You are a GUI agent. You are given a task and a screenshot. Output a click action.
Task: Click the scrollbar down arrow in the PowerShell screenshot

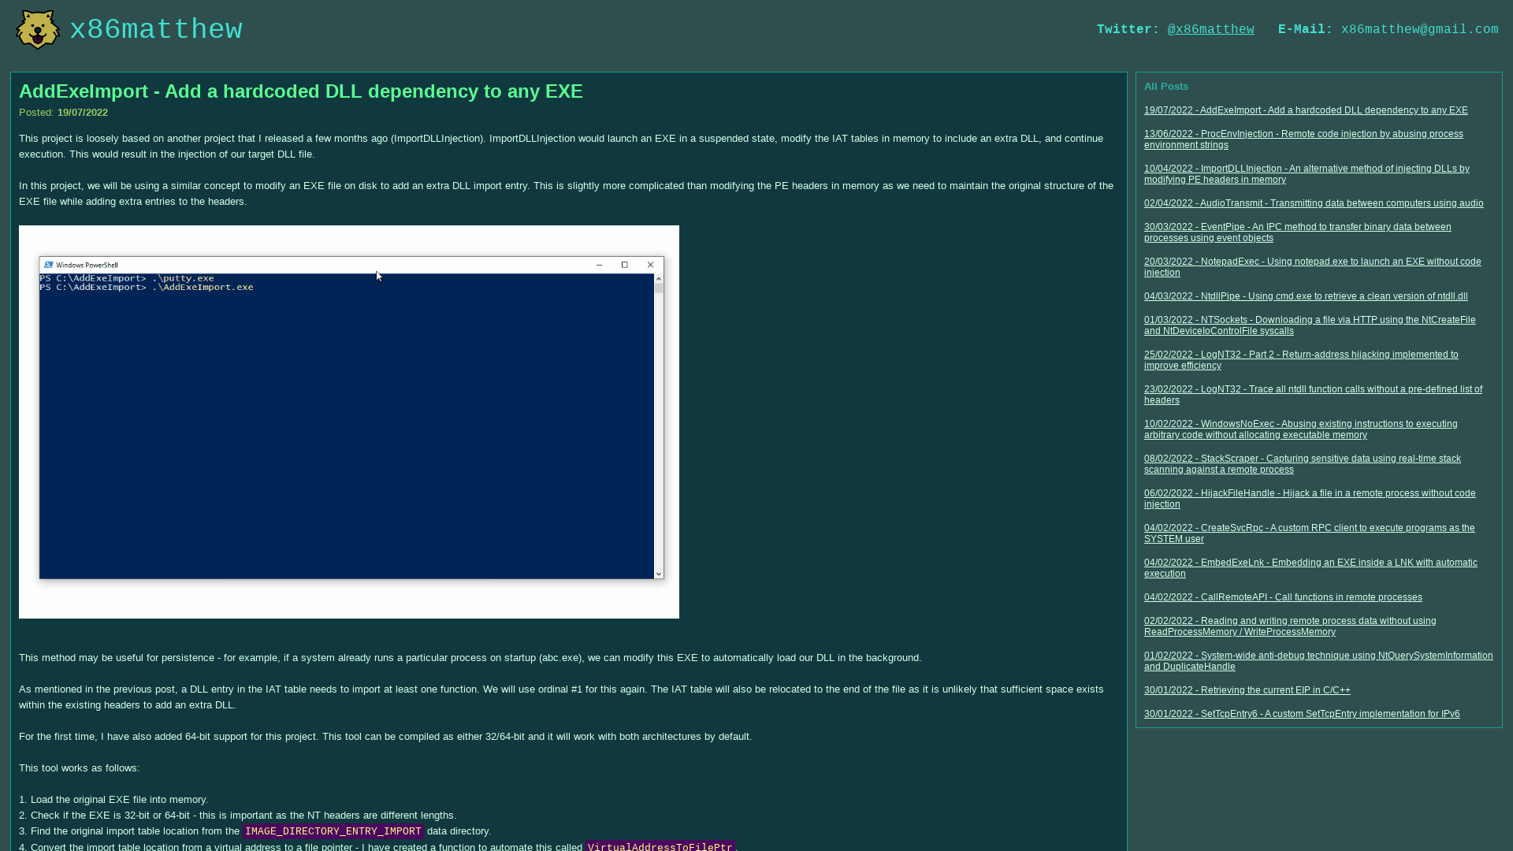click(658, 574)
